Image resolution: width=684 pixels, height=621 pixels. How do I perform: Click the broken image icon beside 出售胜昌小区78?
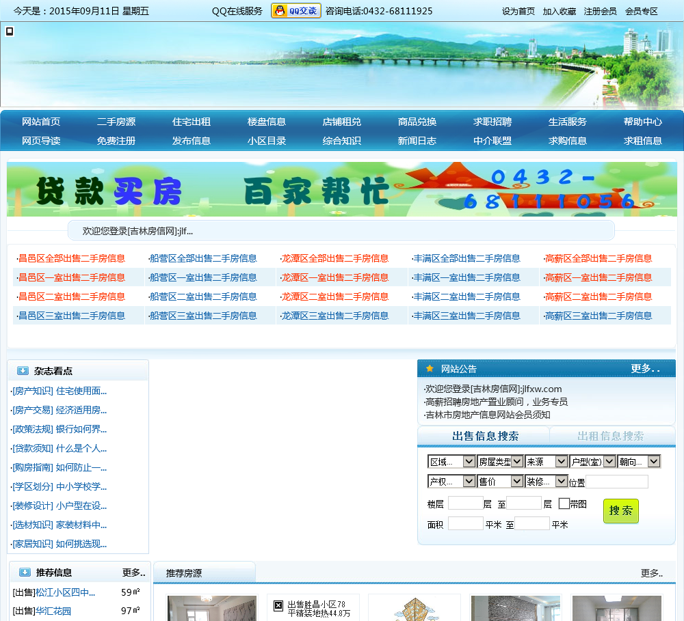[x=278, y=605]
